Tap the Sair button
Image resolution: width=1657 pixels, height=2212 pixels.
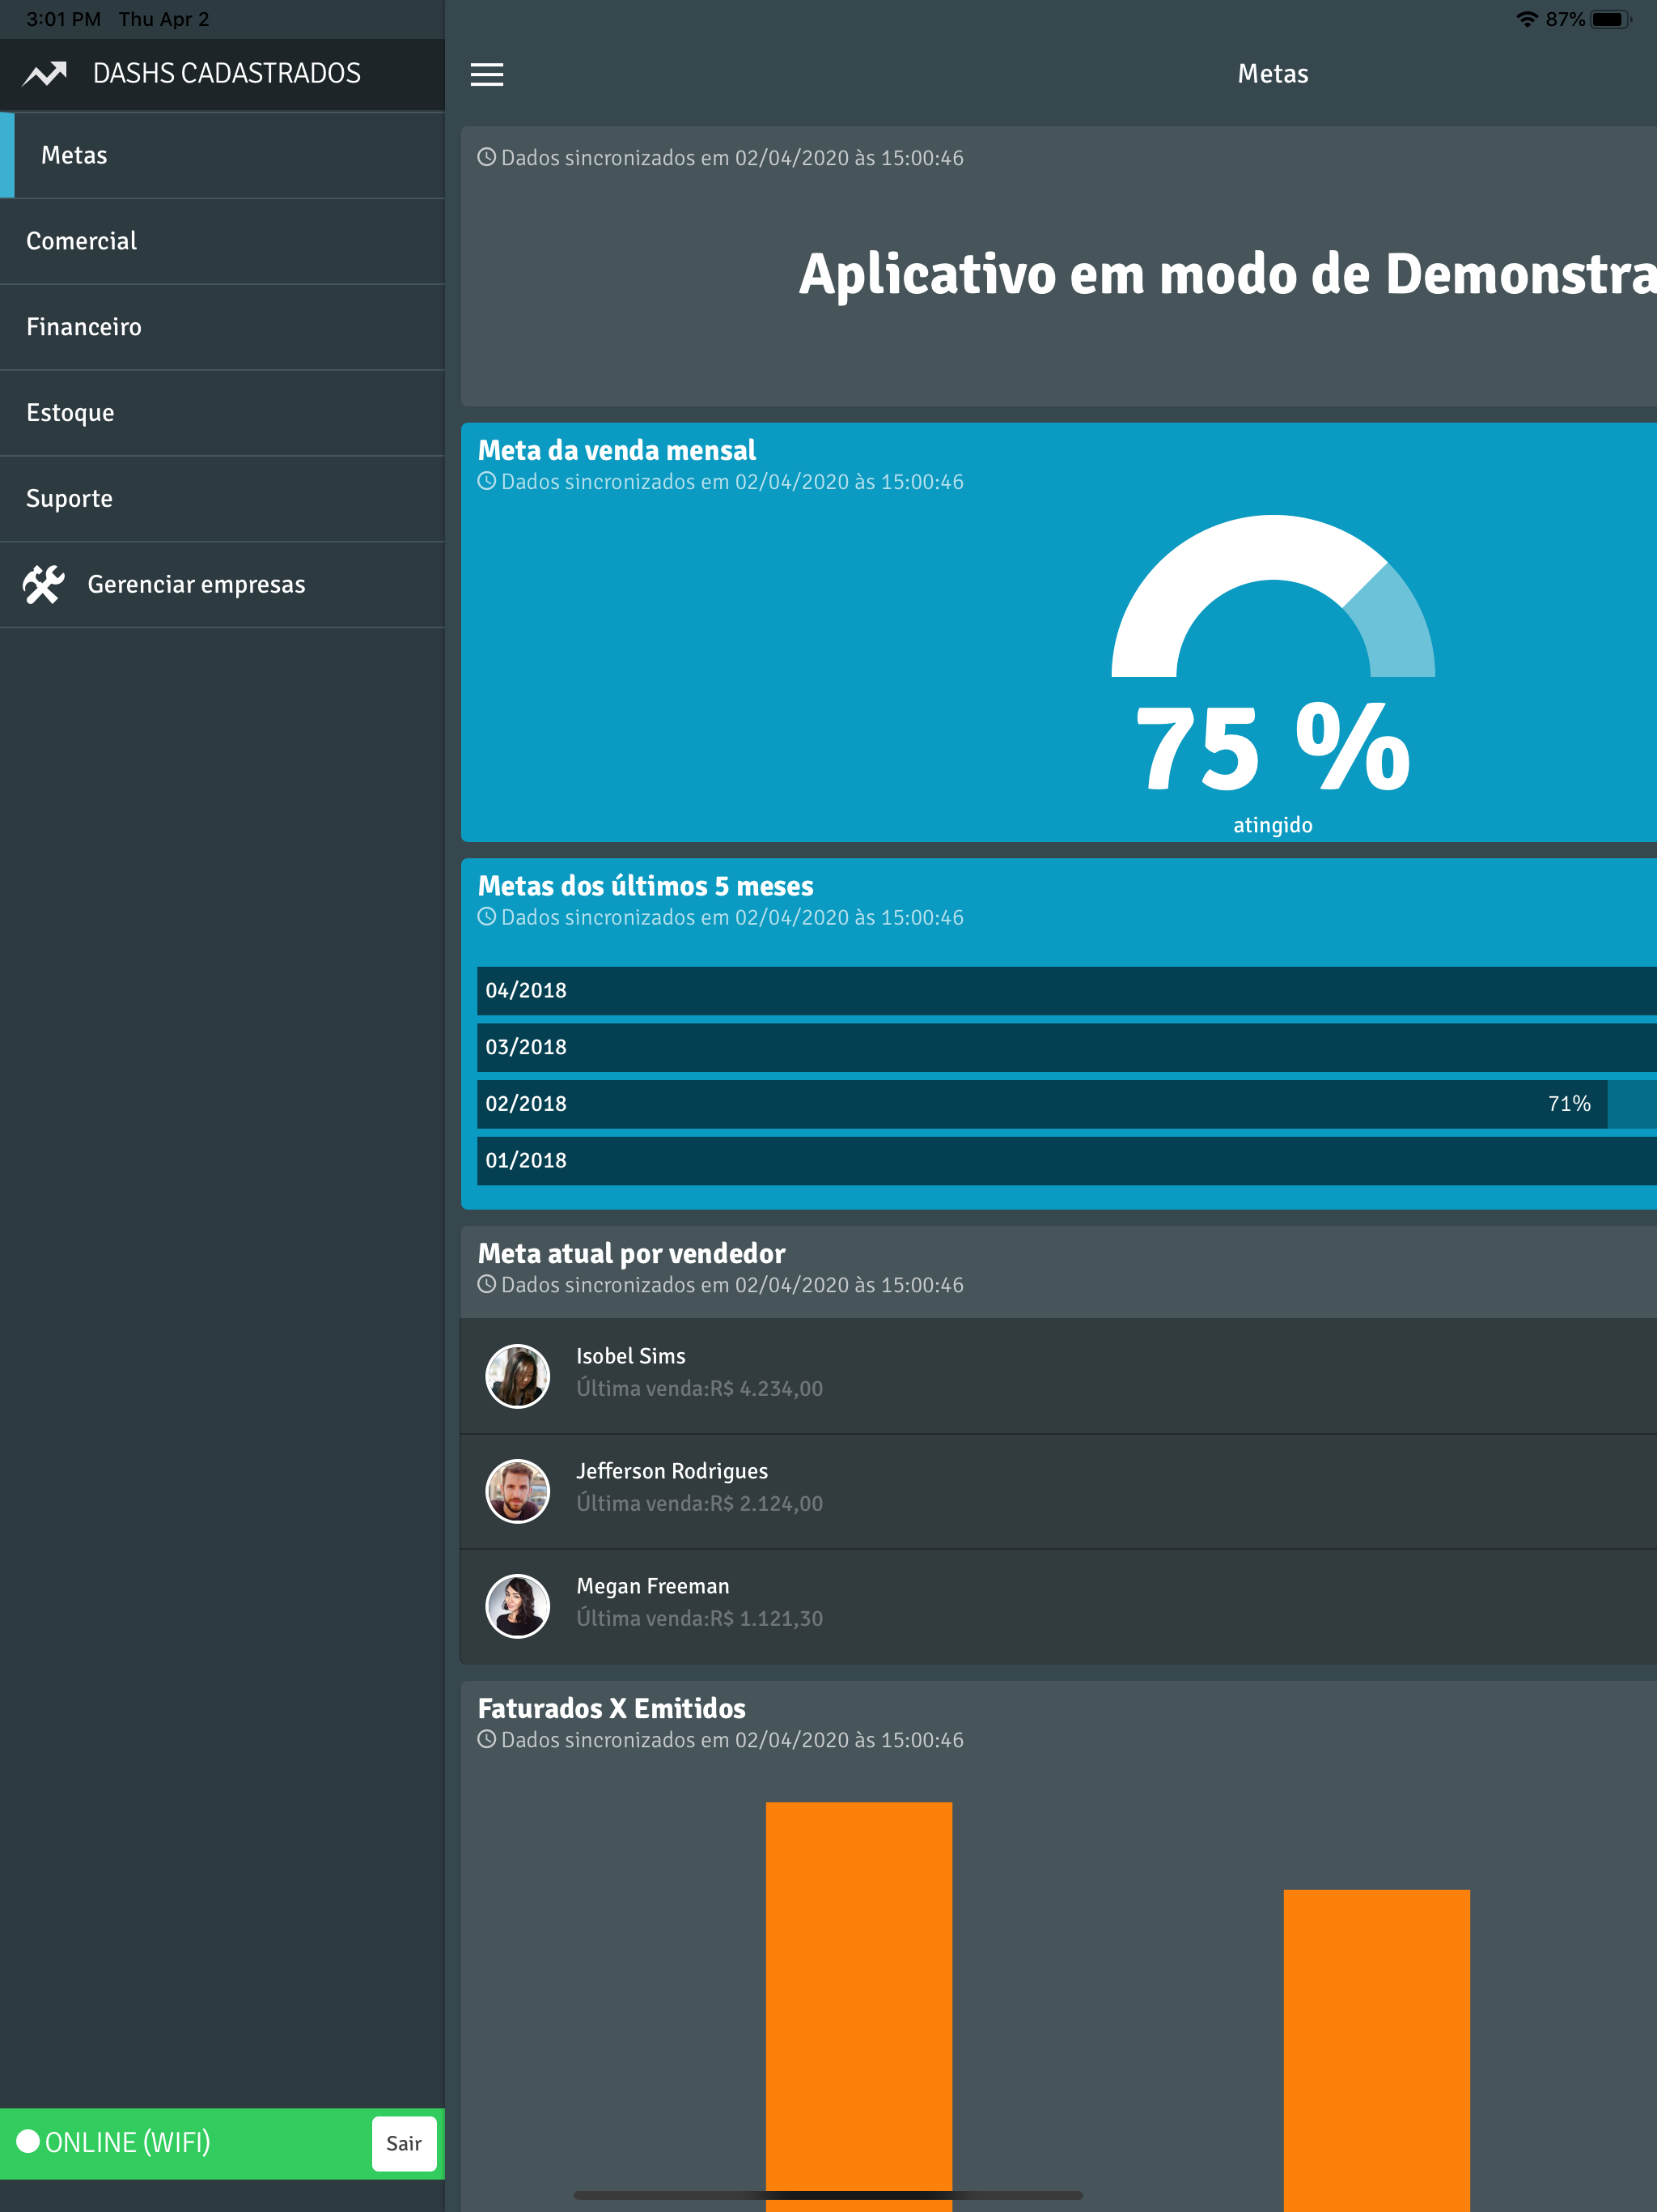404,2143
